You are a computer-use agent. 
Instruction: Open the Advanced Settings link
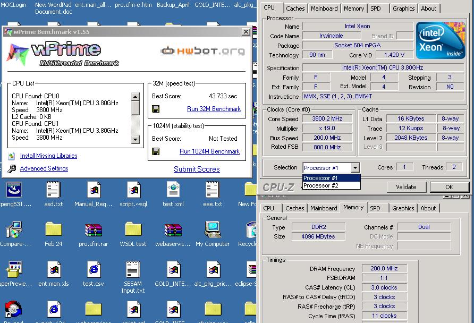click(x=44, y=168)
